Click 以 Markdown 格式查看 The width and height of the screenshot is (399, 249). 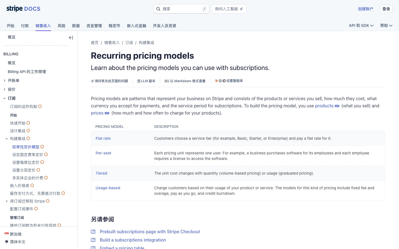[185, 81]
